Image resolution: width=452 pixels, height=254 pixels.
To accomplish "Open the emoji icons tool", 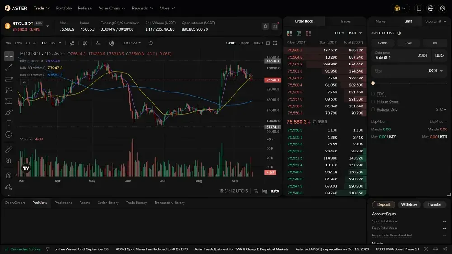I will [9, 134].
